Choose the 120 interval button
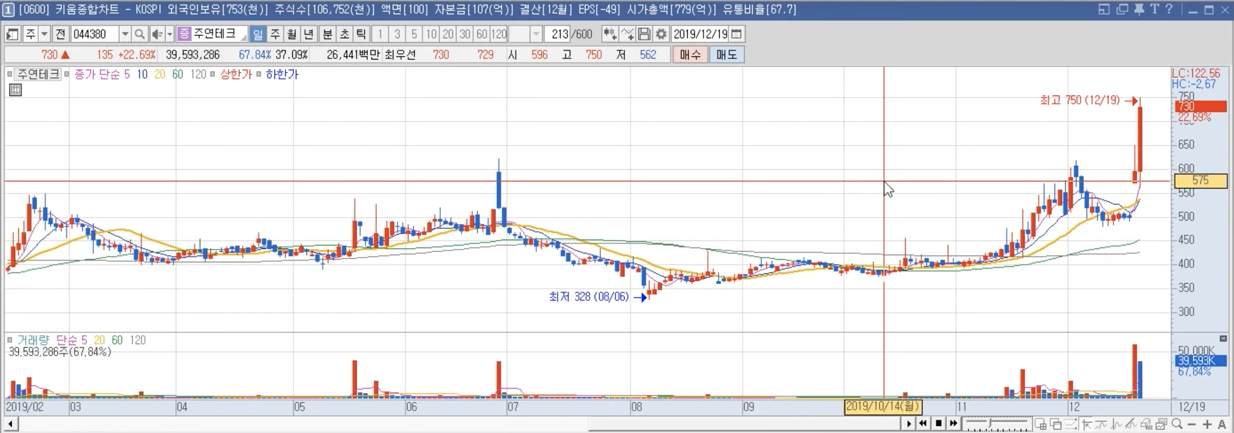The width and height of the screenshot is (1234, 433). pyautogui.click(x=499, y=34)
